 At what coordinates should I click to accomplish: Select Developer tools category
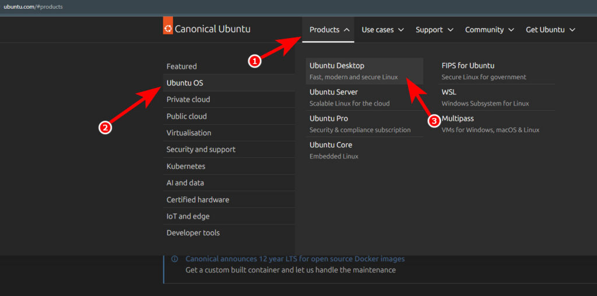(229, 233)
